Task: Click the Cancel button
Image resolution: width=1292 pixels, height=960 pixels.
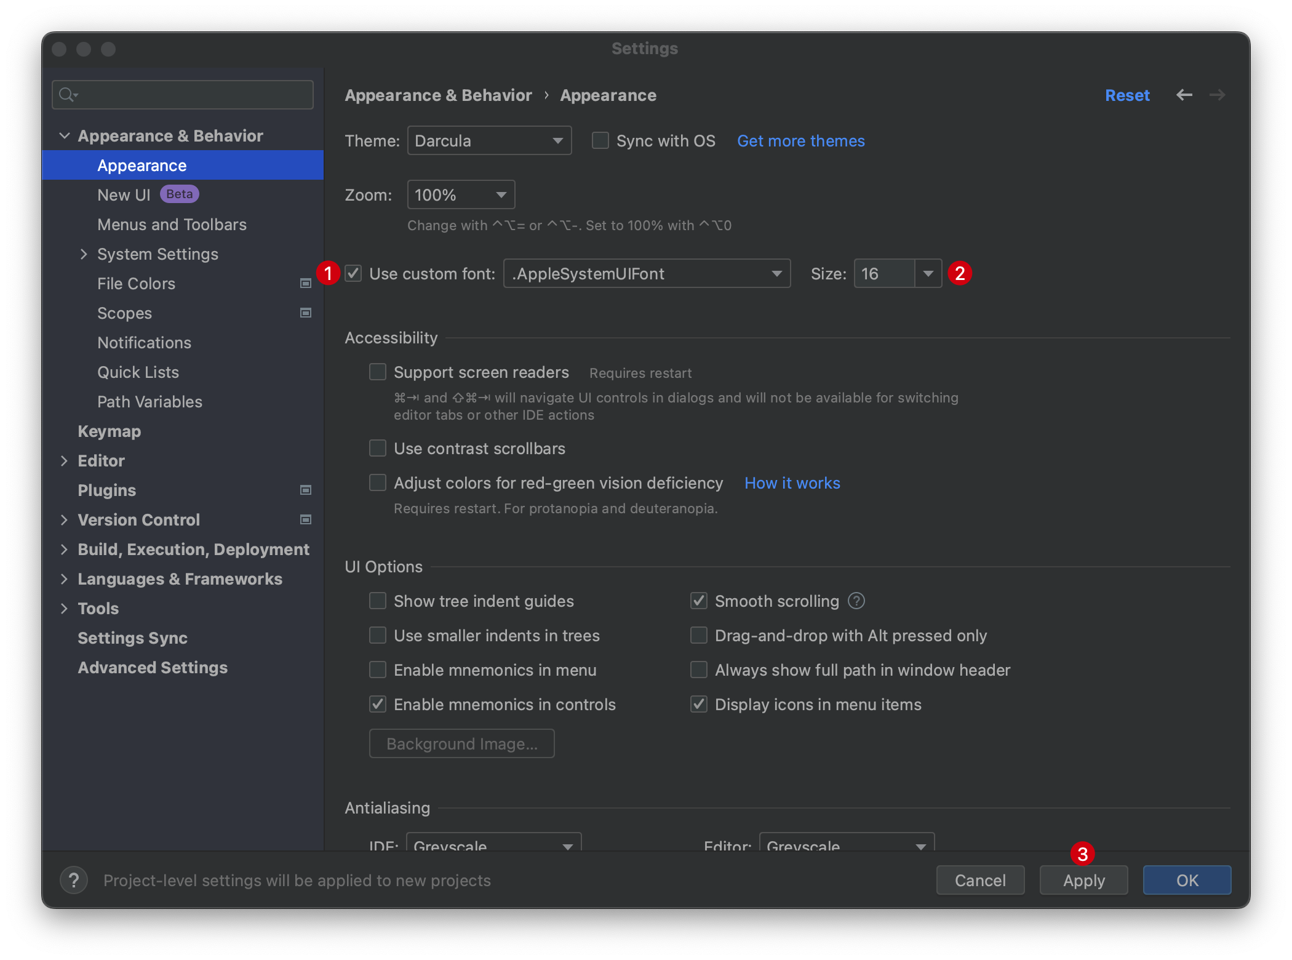Action: [x=980, y=880]
